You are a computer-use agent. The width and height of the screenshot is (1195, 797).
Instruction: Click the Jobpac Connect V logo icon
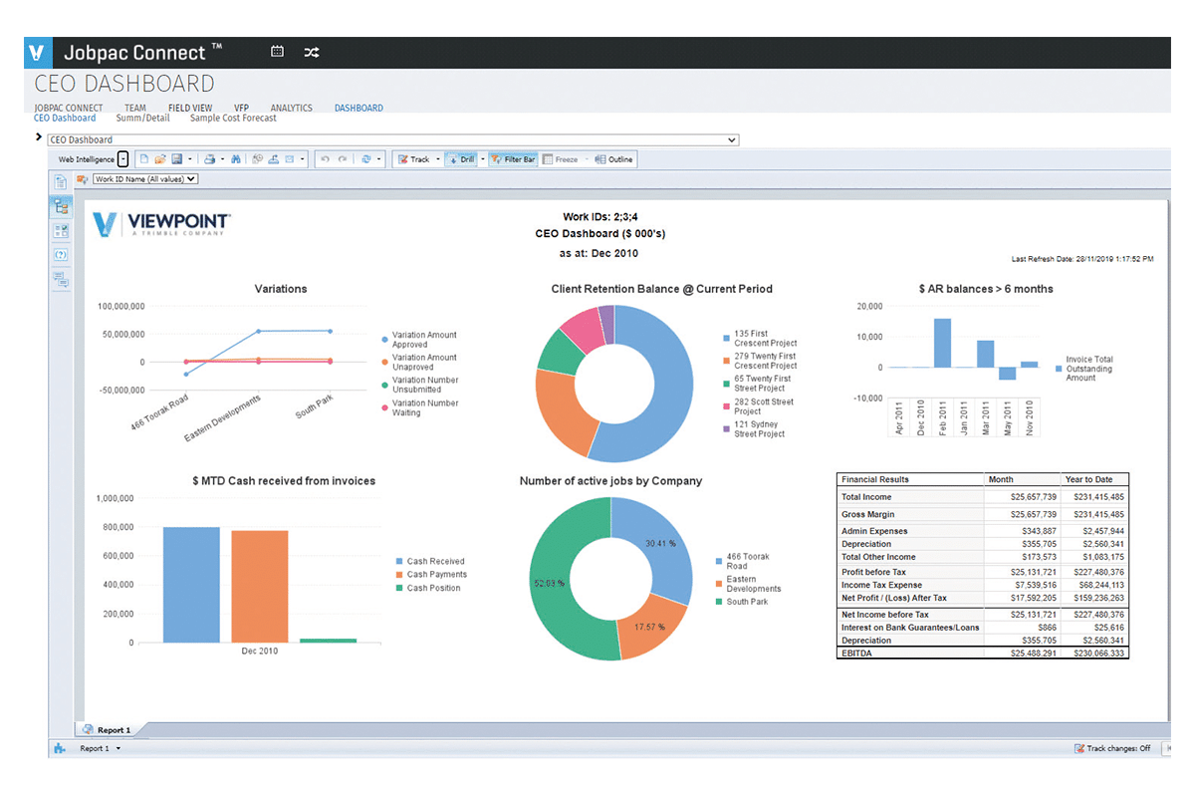(x=38, y=53)
